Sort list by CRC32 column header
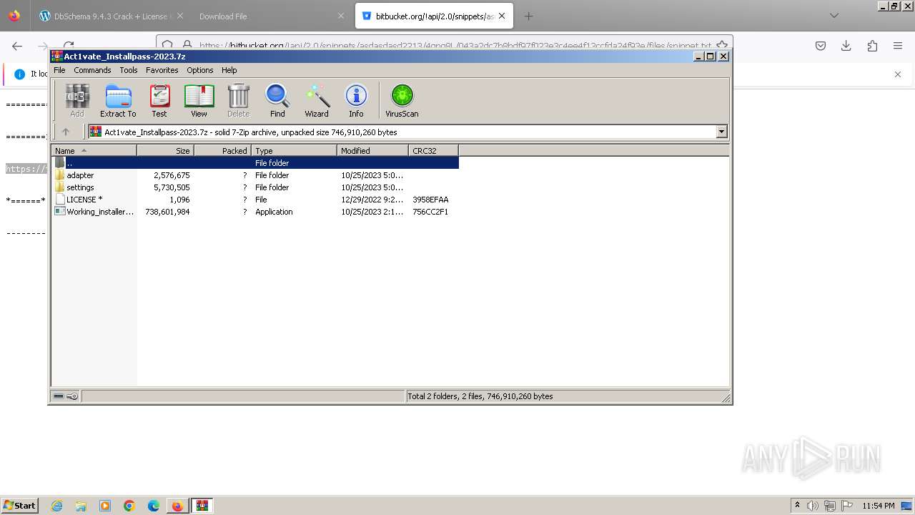 [433, 150]
